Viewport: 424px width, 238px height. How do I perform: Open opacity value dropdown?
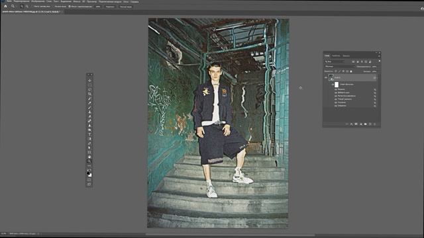pyautogui.click(x=374, y=66)
